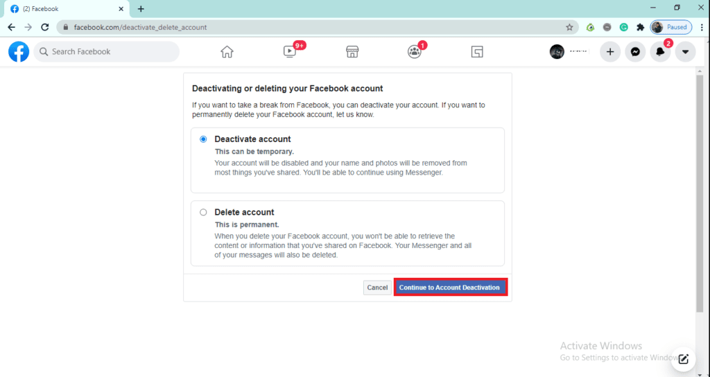Open a new browser tab
The height and width of the screenshot is (377, 710).
[141, 9]
